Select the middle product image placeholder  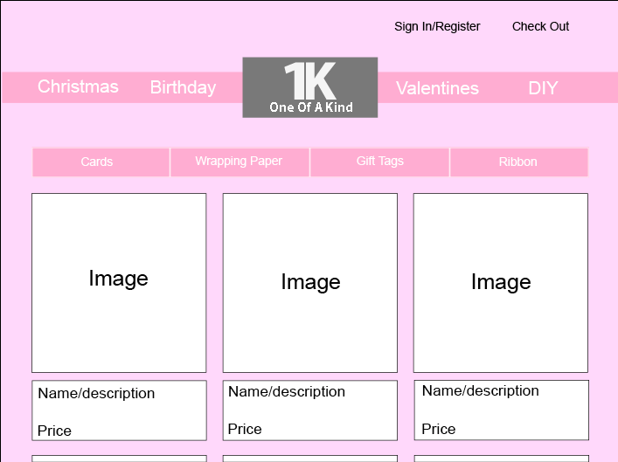[310, 283]
